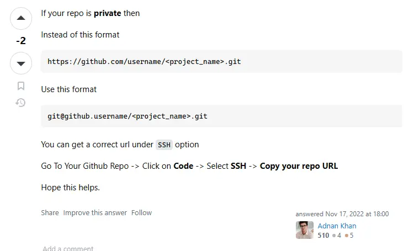
Task: Follow this answer
Action: tap(141, 212)
